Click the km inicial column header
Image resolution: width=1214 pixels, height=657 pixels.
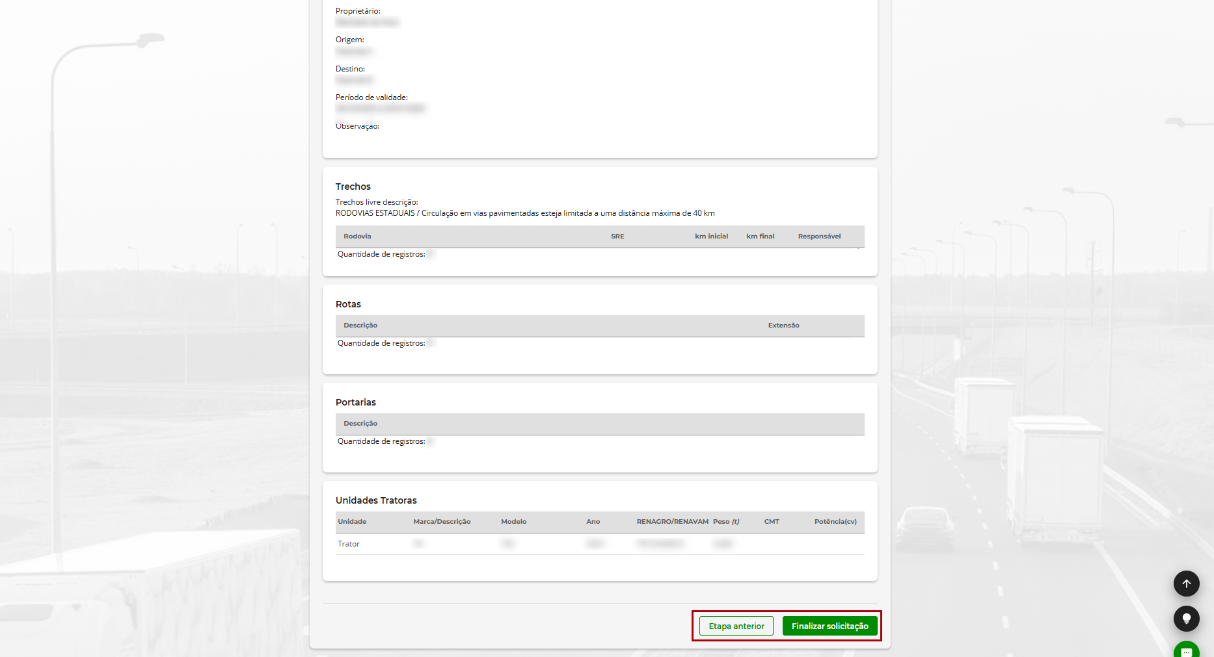[711, 237]
